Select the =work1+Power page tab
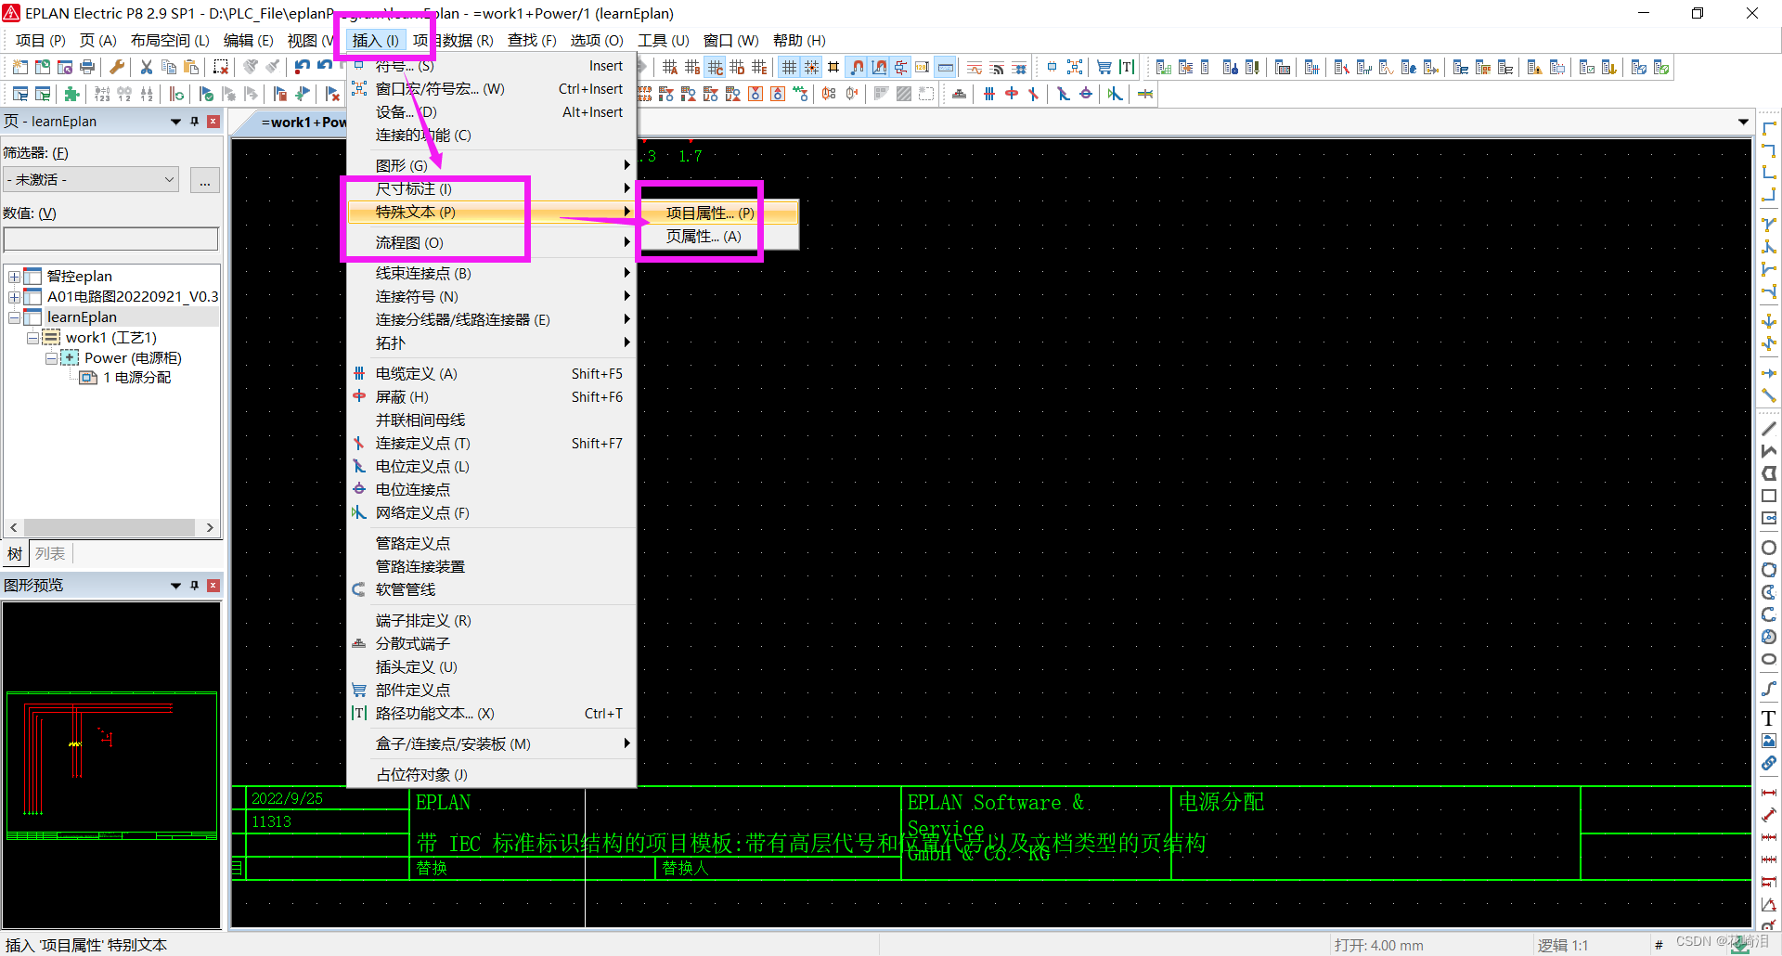This screenshot has height=956, width=1782. [x=303, y=122]
